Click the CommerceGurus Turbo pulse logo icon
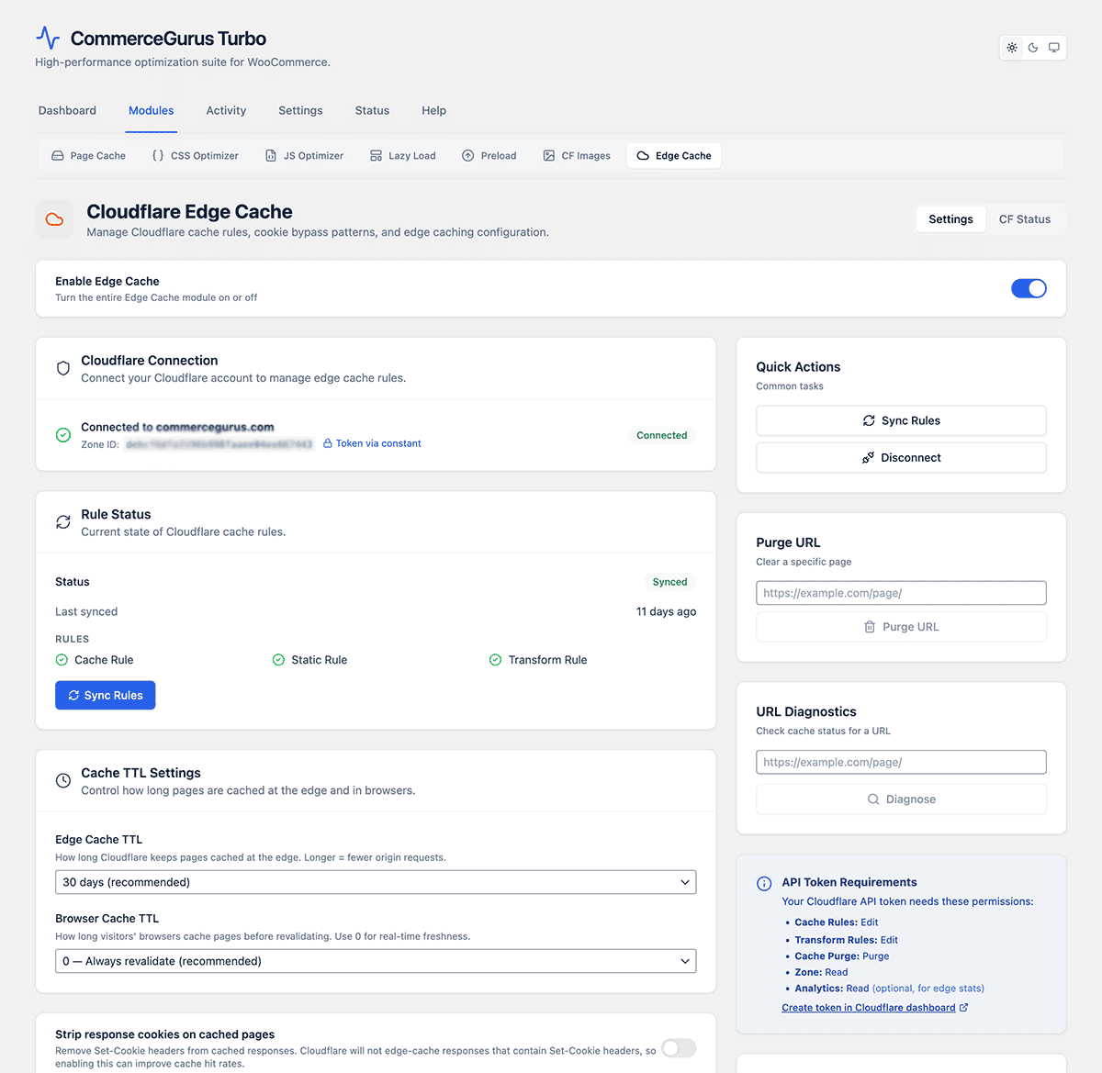This screenshot has height=1073, width=1102. click(48, 38)
